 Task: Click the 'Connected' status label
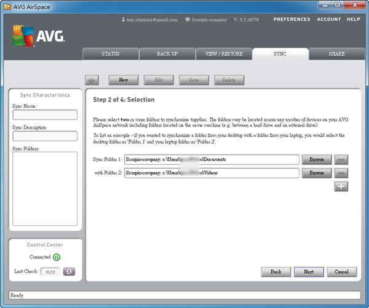coord(40,257)
